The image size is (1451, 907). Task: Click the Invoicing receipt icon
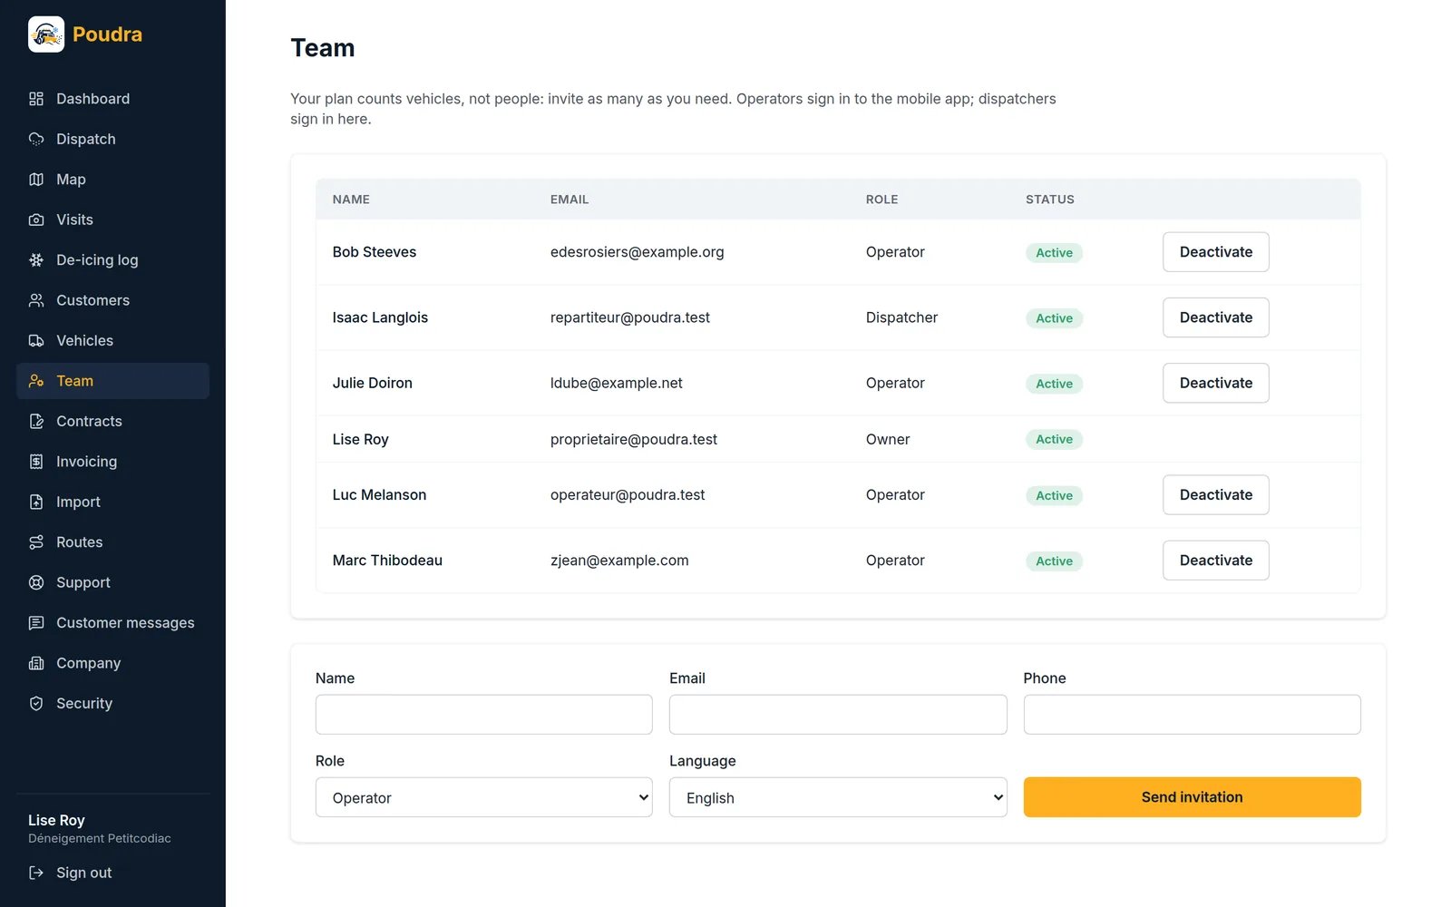[x=36, y=462]
